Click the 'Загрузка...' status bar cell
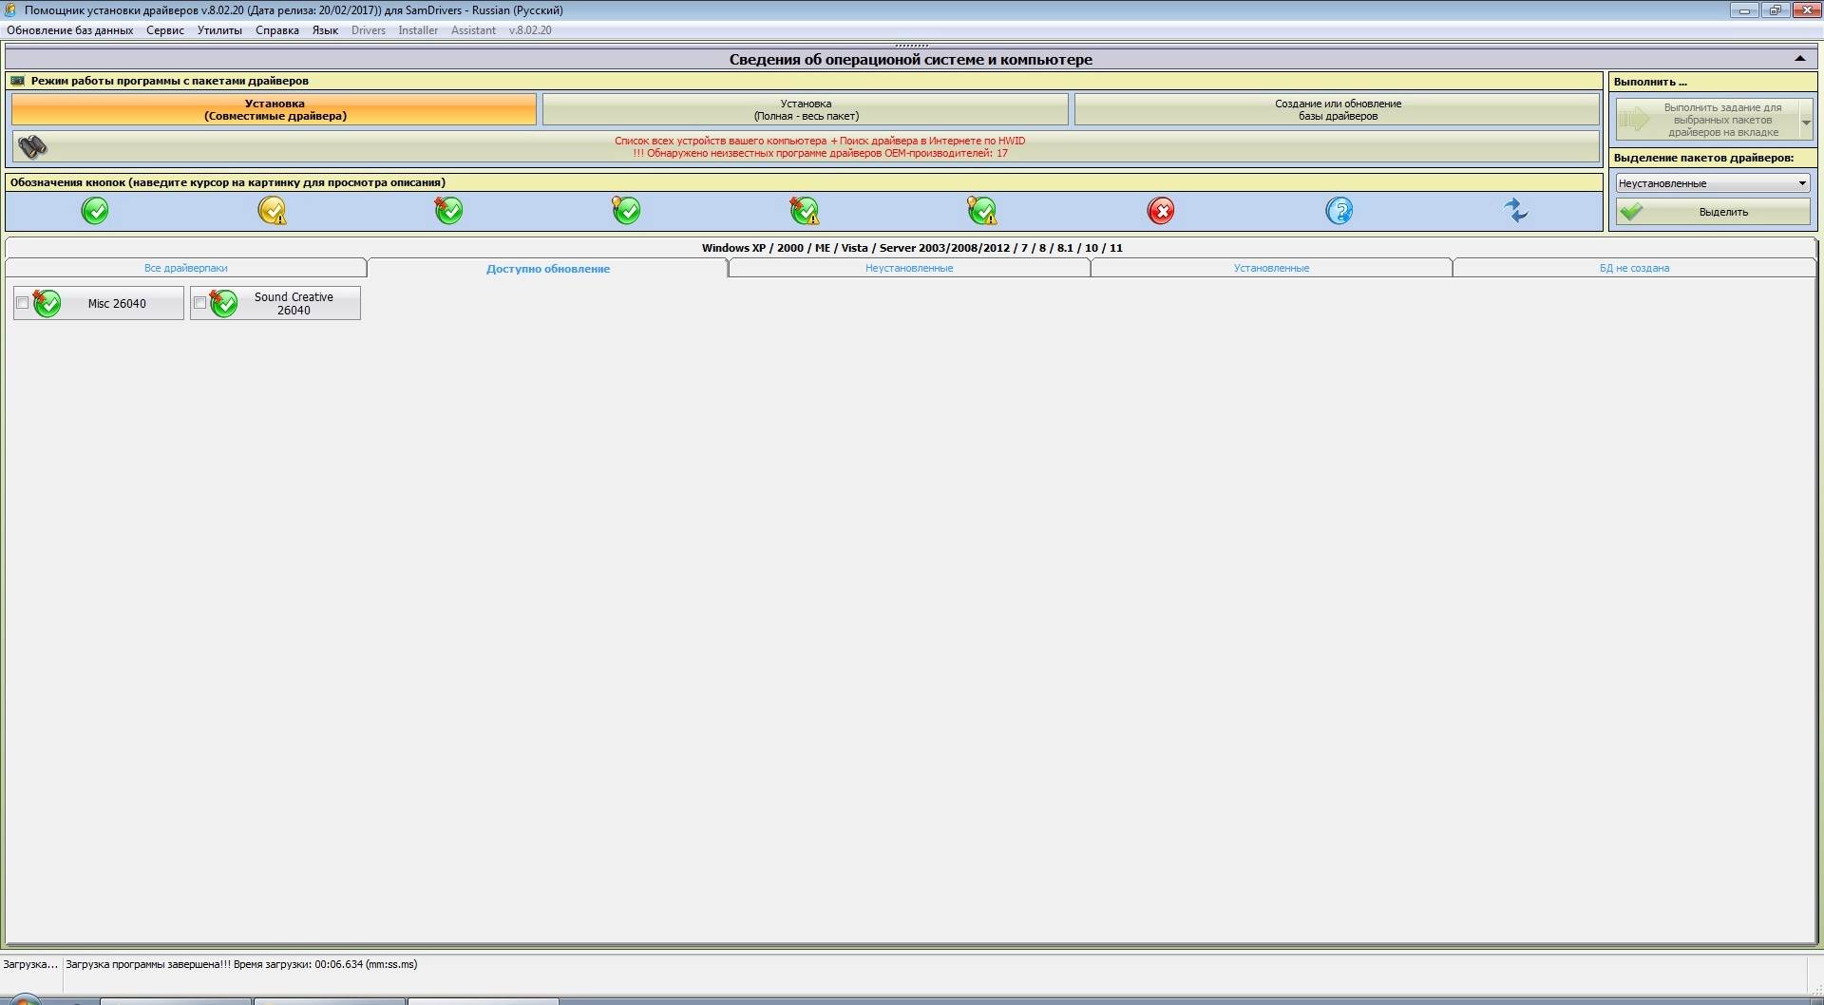This screenshot has height=1005, width=1824. [30, 964]
